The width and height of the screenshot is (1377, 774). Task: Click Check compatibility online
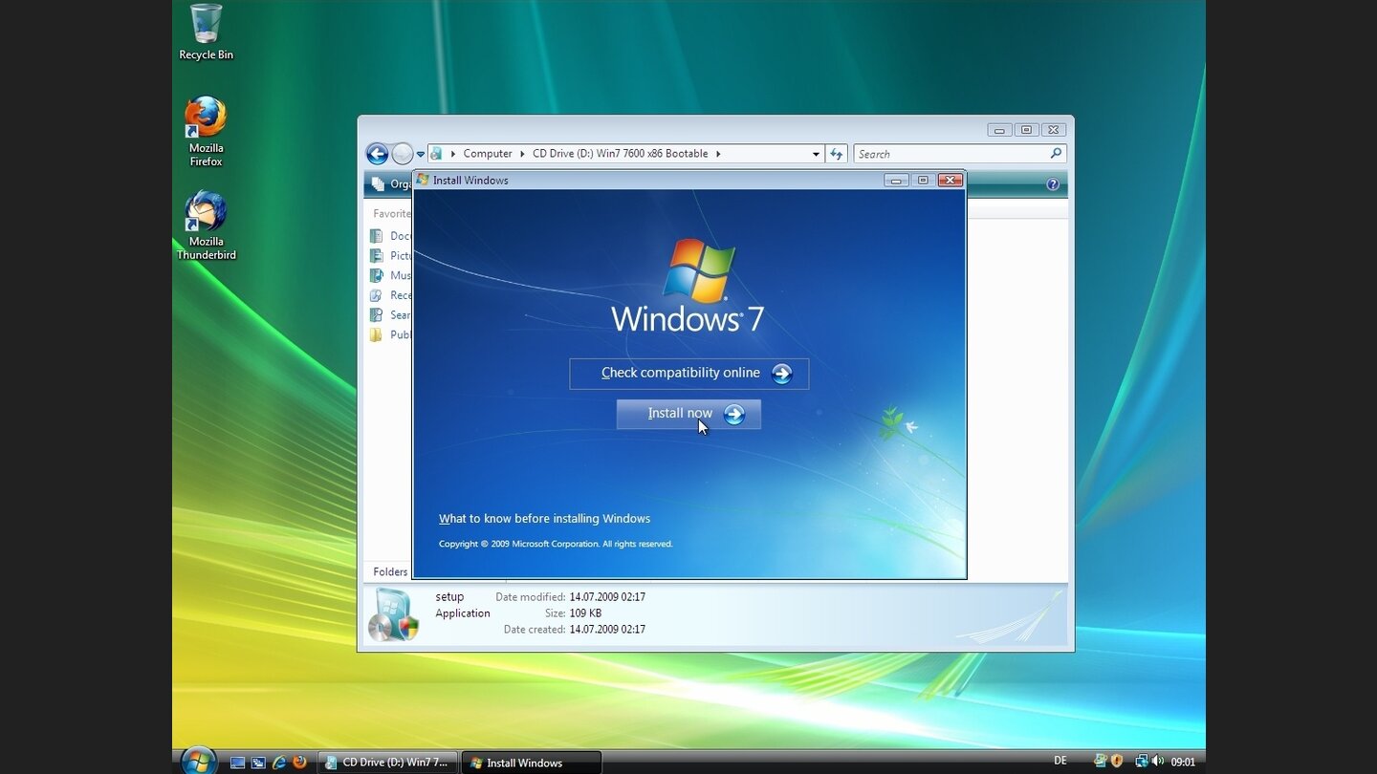click(x=688, y=374)
